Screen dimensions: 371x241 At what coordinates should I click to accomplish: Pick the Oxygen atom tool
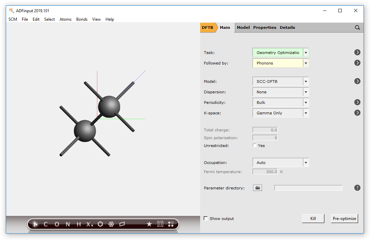pyautogui.click(x=57, y=224)
